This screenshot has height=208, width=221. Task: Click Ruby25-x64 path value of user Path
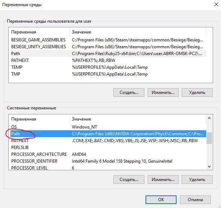tap(137, 54)
